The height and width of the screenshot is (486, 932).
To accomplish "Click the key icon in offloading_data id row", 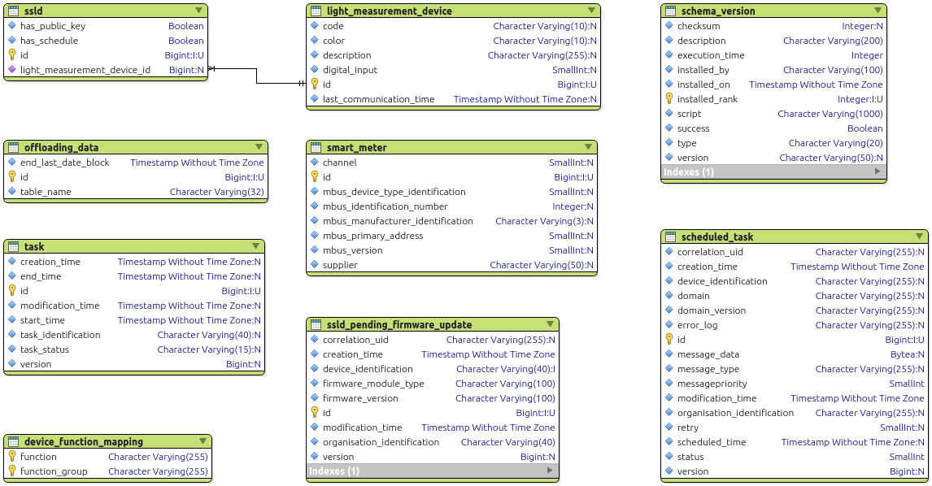I will point(12,177).
